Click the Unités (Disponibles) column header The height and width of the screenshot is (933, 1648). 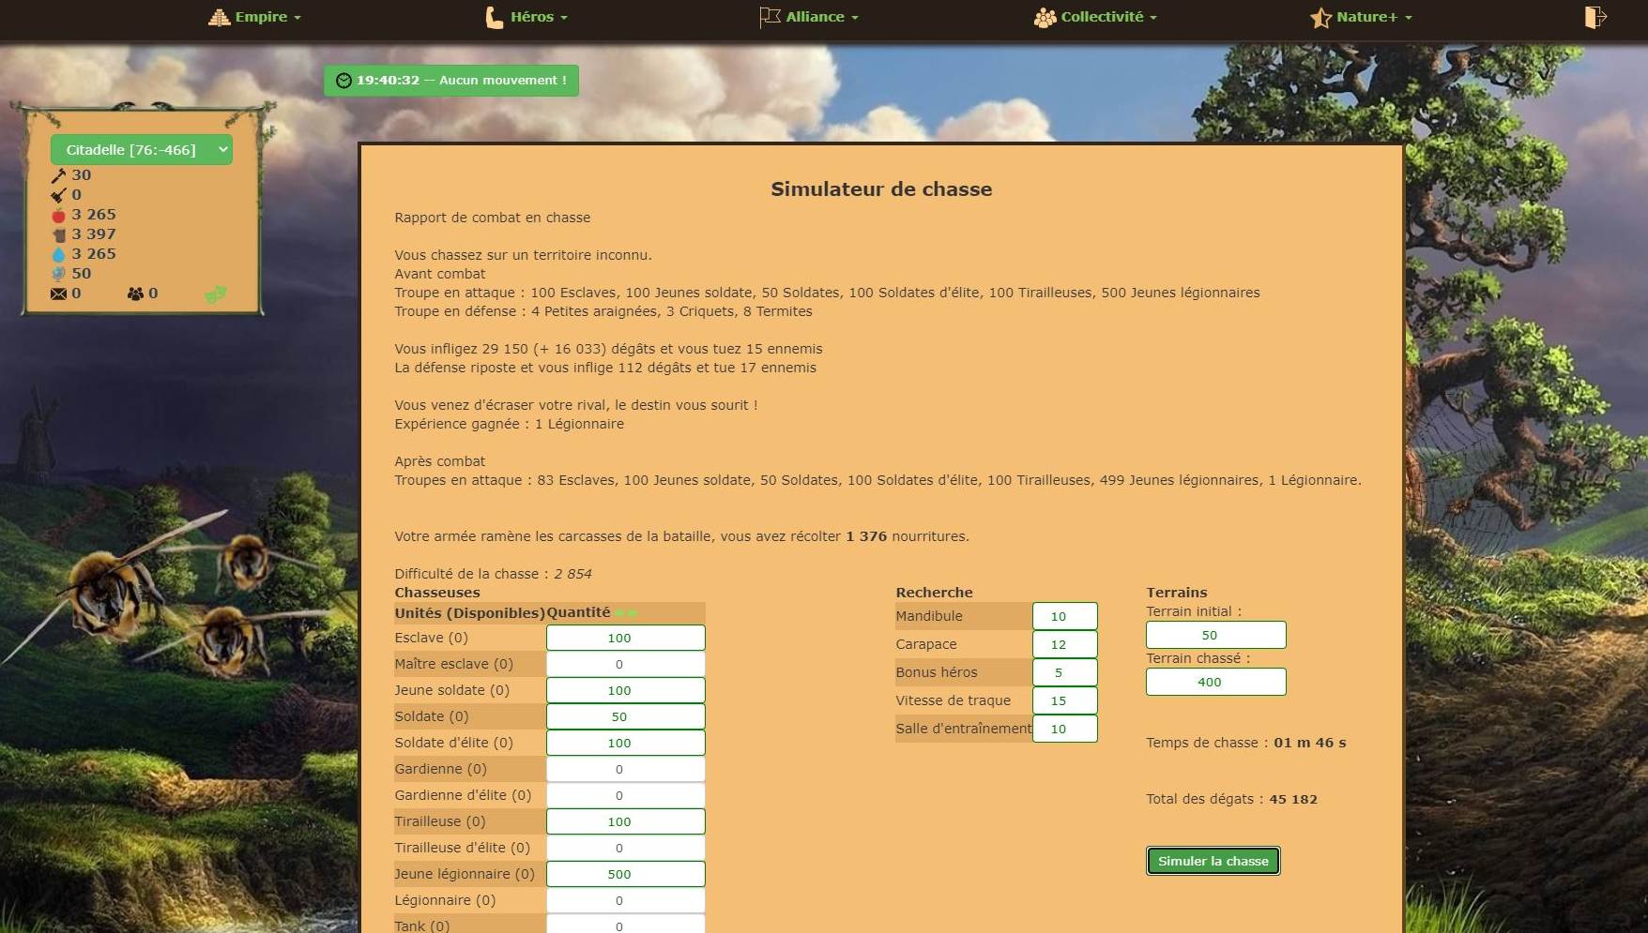coord(469,612)
